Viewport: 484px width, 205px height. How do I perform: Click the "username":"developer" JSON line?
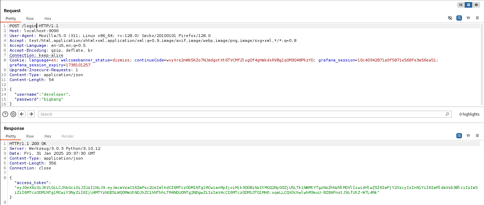pyautogui.click(x=42, y=94)
